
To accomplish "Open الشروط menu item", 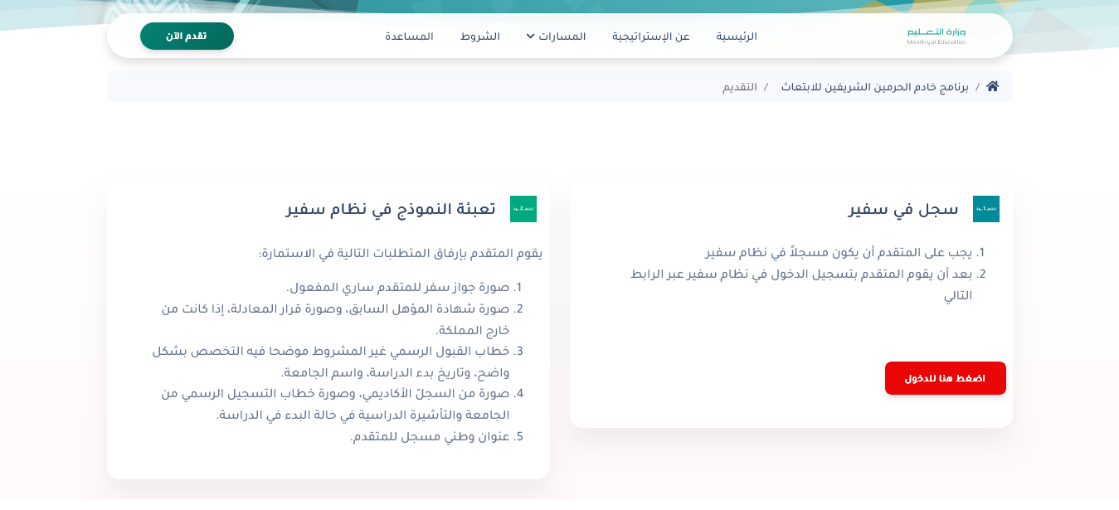I will tap(480, 36).
